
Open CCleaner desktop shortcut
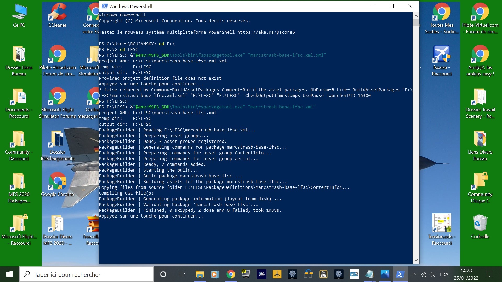tap(57, 13)
